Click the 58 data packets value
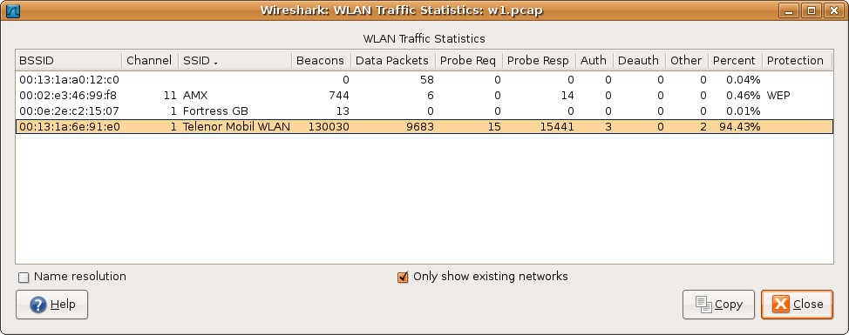 click(x=426, y=80)
